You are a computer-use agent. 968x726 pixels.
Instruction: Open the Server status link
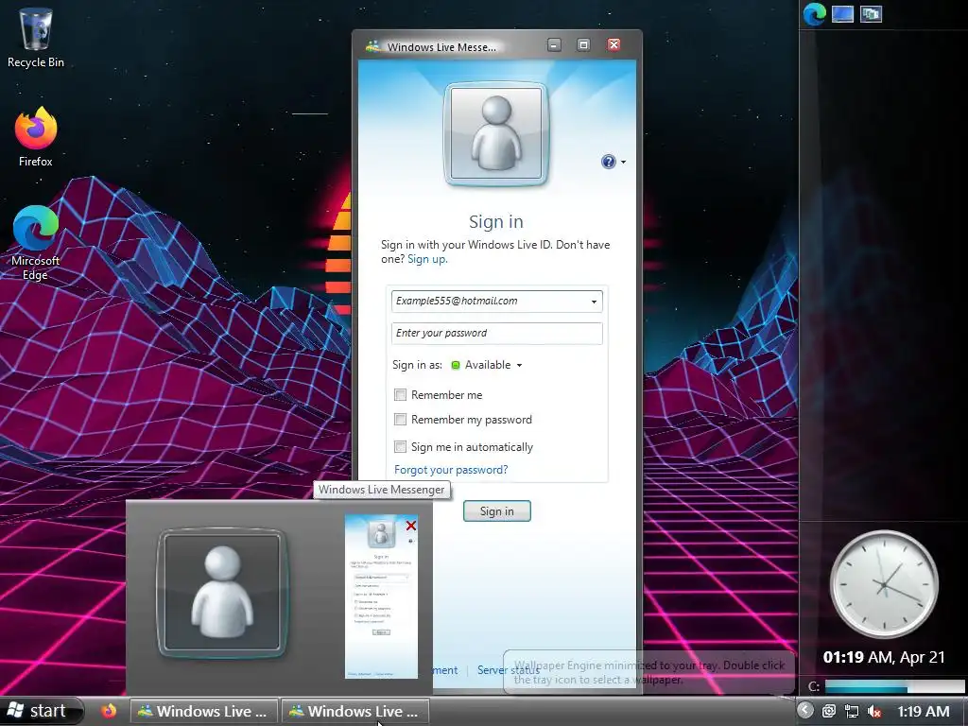[x=508, y=670]
